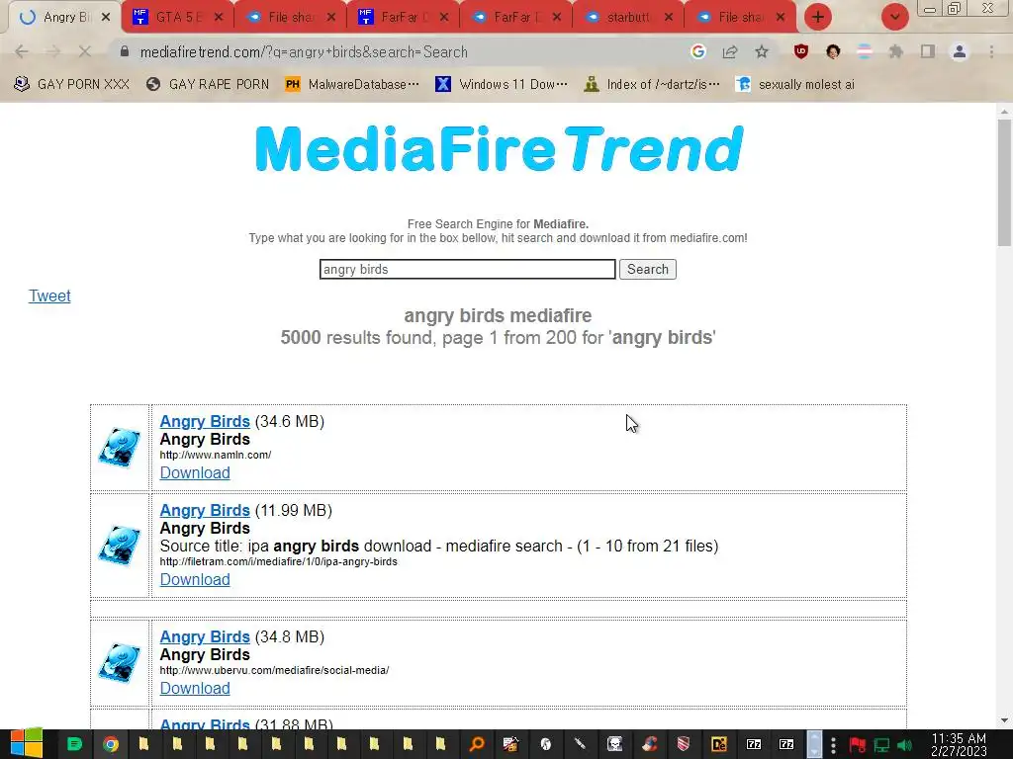This screenshot has width=1013, height=759.
Task: Open the uBlock Origin extension icon
Action: coord(801,51)
